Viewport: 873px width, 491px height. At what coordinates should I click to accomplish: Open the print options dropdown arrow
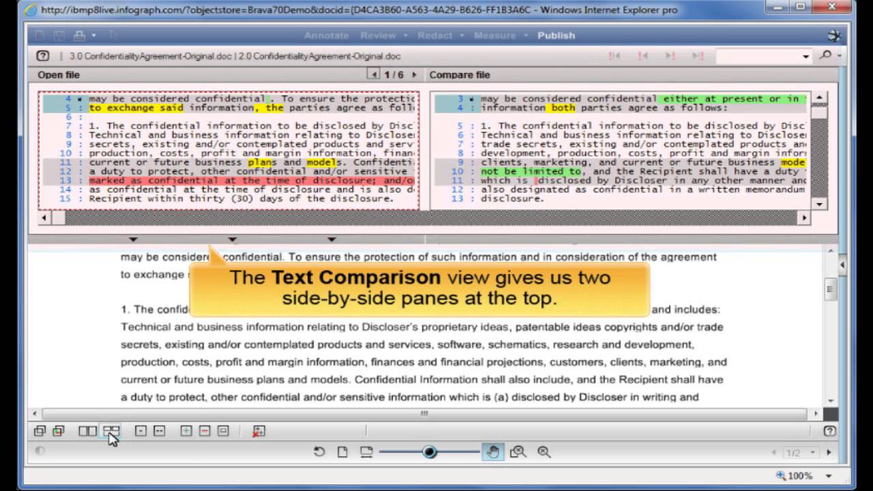point(93,35)
